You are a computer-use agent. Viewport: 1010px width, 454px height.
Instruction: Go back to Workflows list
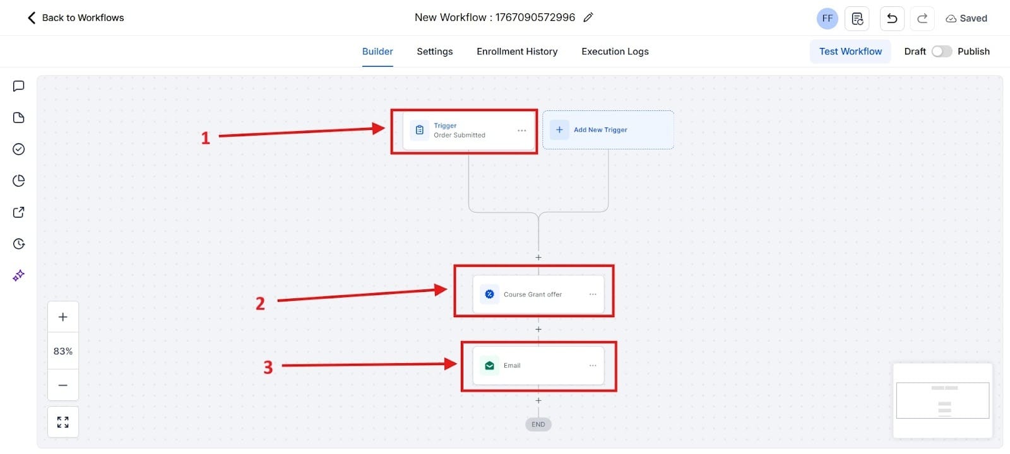[x=76, y=18]
